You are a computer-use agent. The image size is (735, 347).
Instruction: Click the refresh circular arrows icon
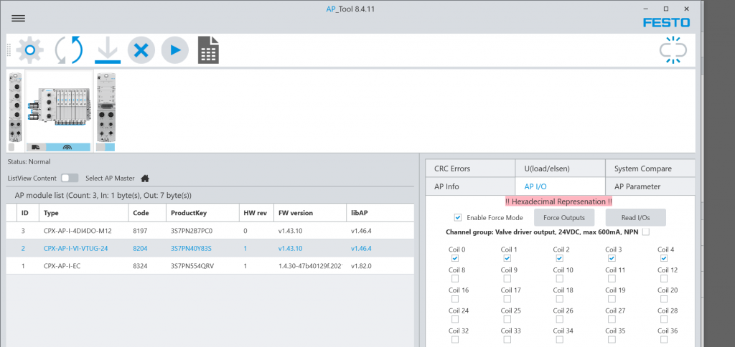click(69, 49)
